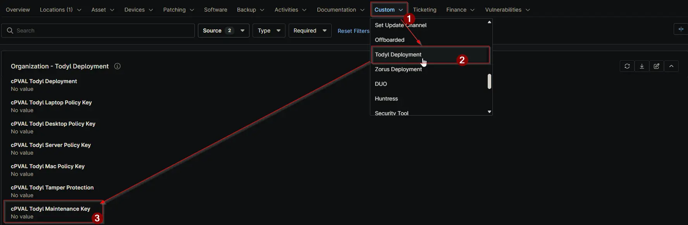Collapse the Todyl Deployment section with chevron
Screen dimensions: 688x225
pos(671,66)
